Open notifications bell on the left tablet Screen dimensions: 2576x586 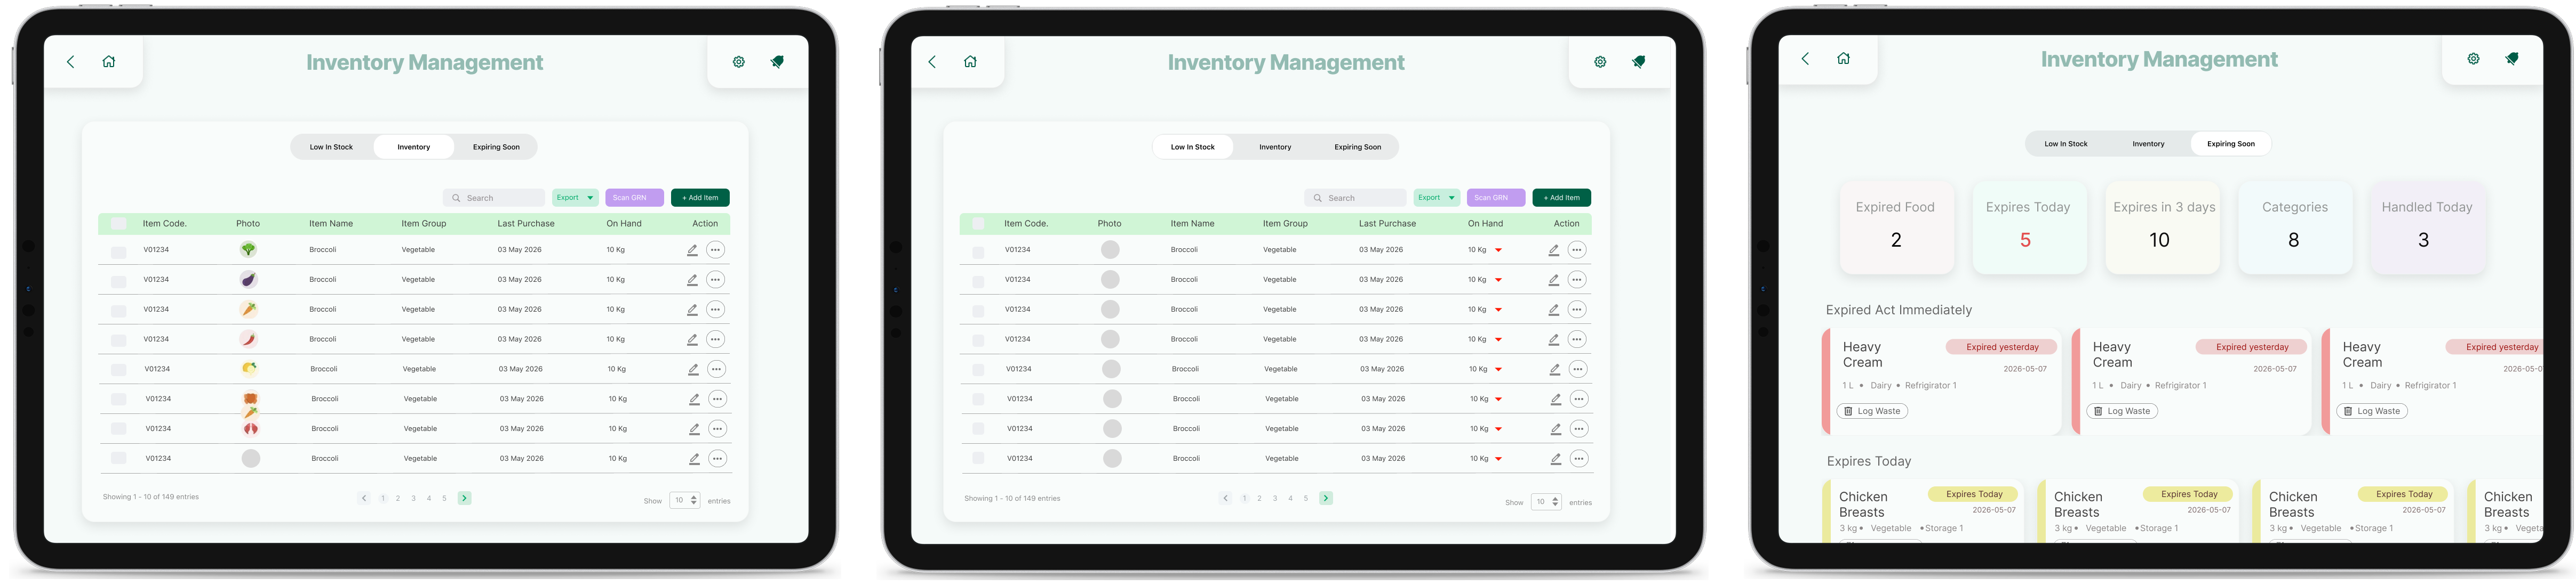click(777, 62)
